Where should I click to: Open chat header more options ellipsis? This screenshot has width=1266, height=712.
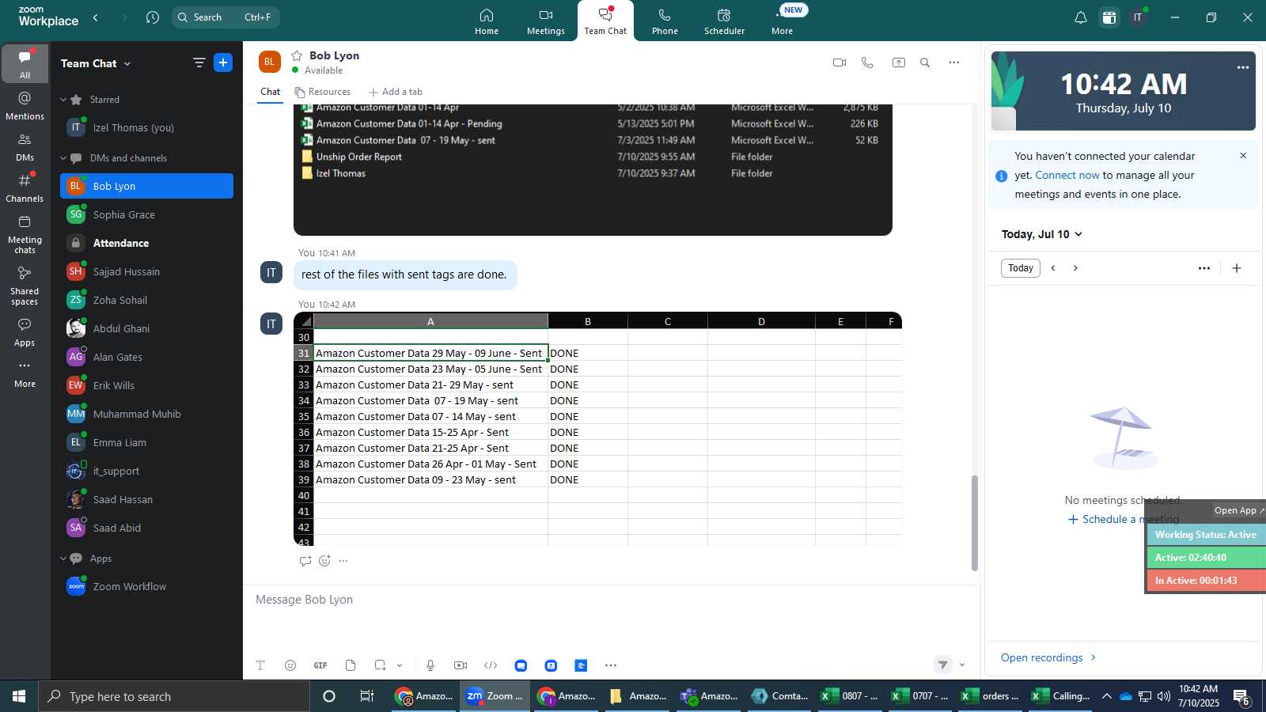[954, 62]
